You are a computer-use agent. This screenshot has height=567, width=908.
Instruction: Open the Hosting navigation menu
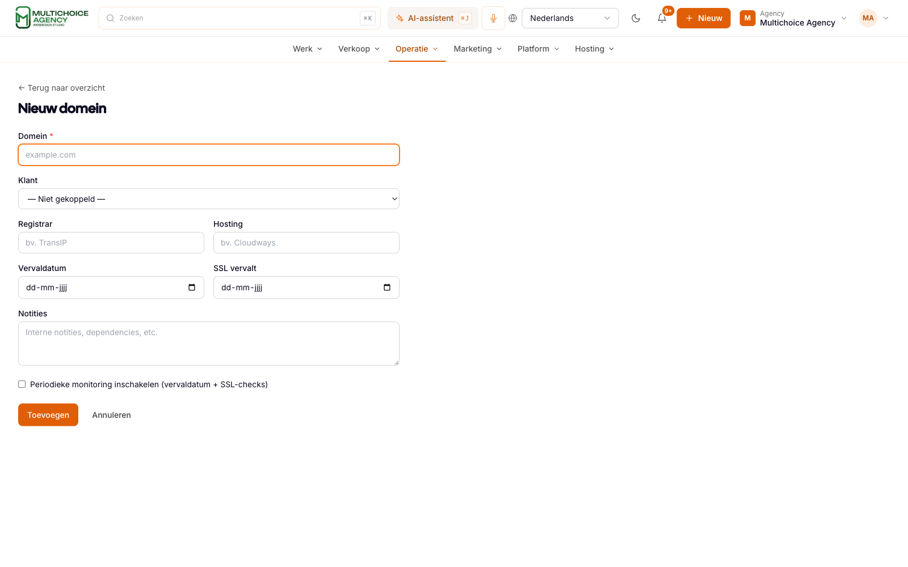(595, 49)
